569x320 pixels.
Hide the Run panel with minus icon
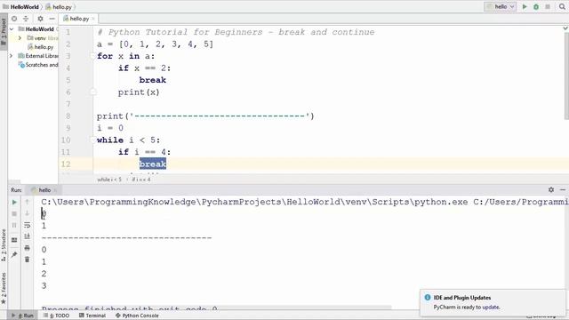[x=563, y=189]
